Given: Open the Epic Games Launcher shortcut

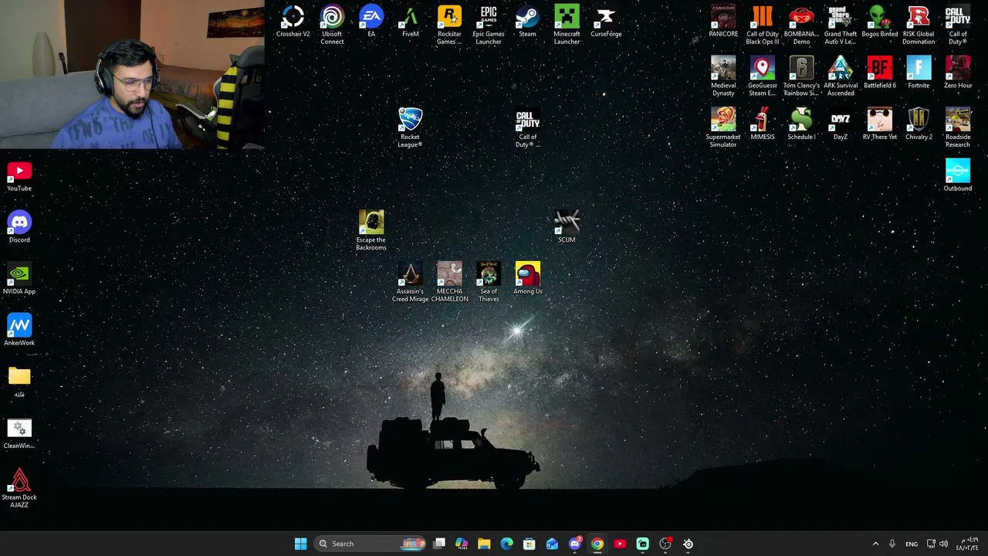Looking at the screenshot, I should point(489,25).
